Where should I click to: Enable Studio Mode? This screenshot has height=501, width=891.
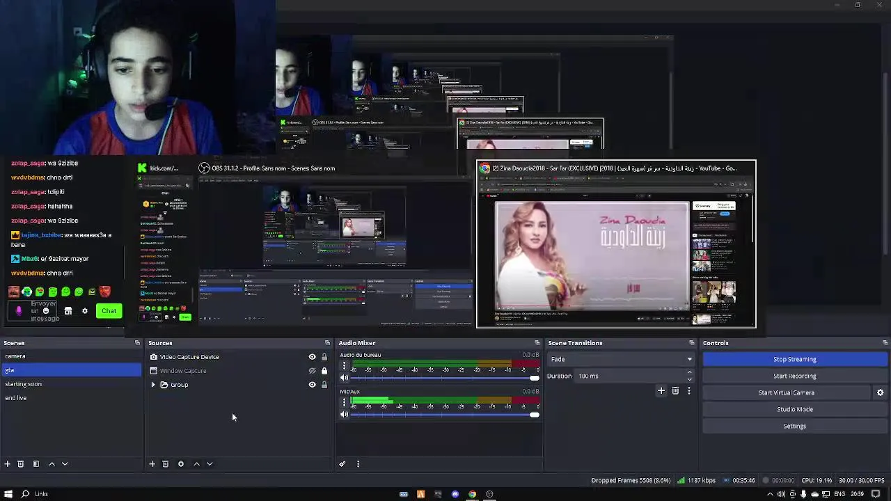[x=795, y=409]
